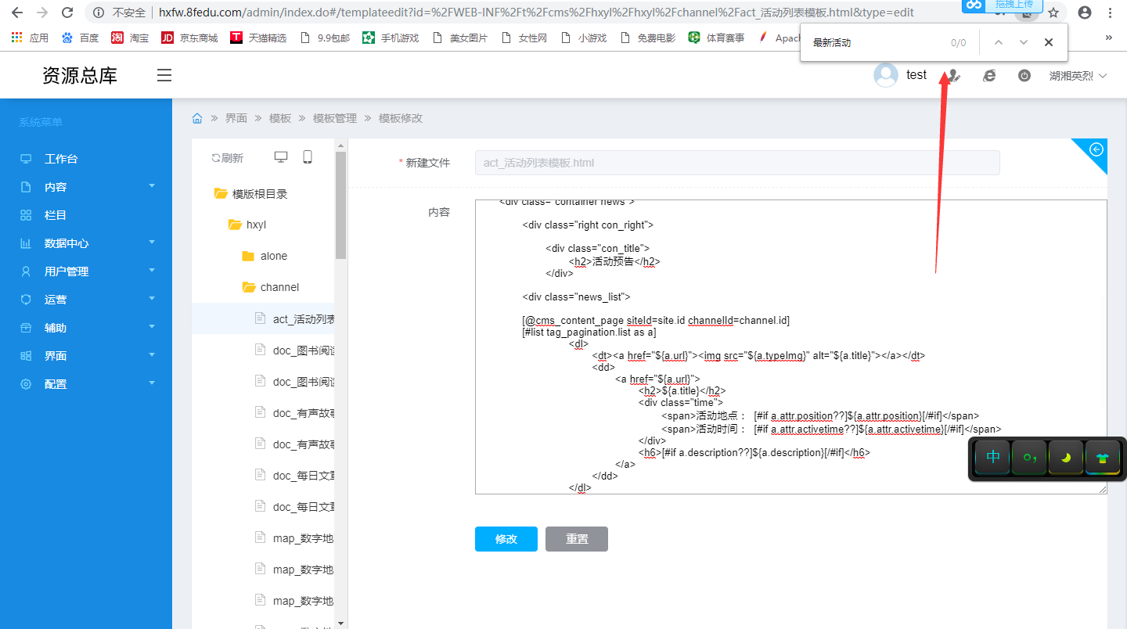1127x629 pixels.
Task: Click the home icon in breadcrumb
Action: 197,118
